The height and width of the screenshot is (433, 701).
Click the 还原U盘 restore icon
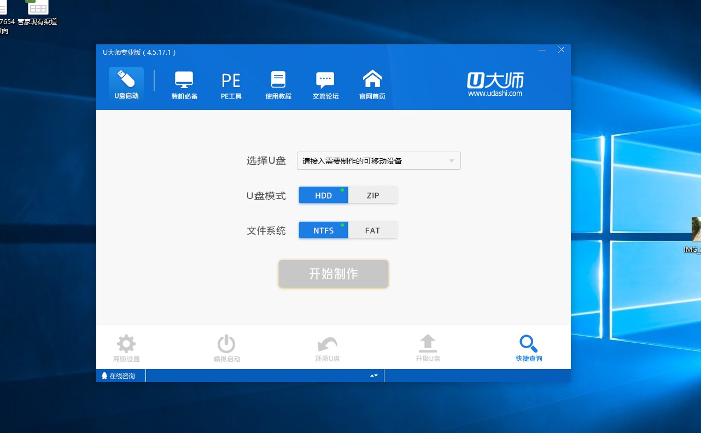pos(327,347)
